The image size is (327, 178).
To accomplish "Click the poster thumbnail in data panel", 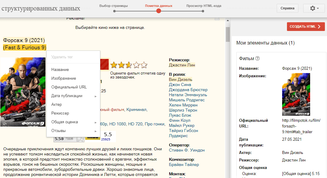I will [296, 94].
